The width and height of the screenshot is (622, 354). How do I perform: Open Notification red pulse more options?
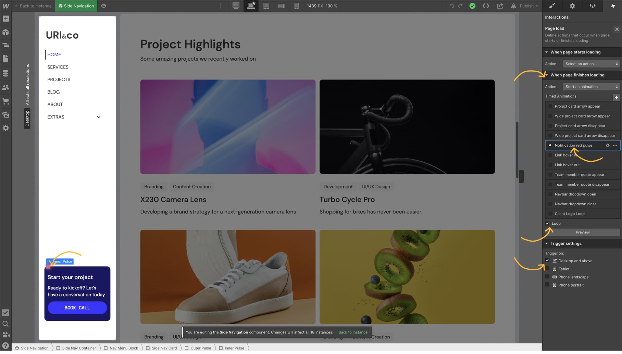[x=615, y=145]
